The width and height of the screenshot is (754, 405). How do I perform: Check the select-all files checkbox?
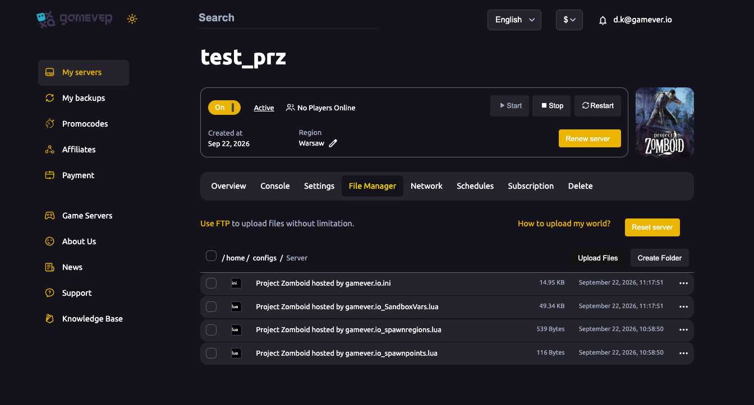(x=212, y=256)
